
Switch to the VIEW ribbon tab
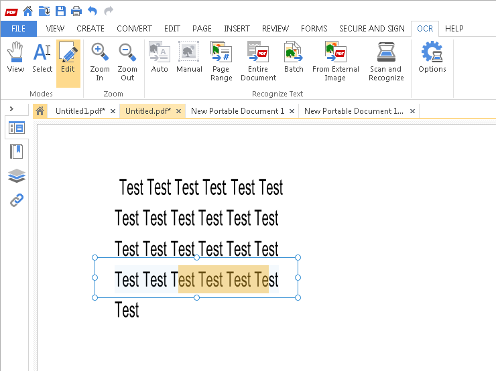(x=55, y=29)
